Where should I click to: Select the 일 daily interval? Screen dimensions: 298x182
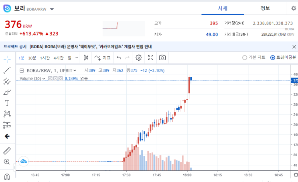(69, 58)
